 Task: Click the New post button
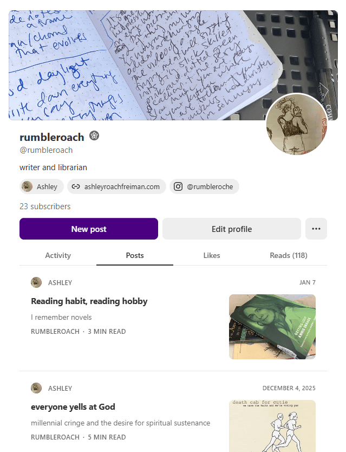(89, 229)
